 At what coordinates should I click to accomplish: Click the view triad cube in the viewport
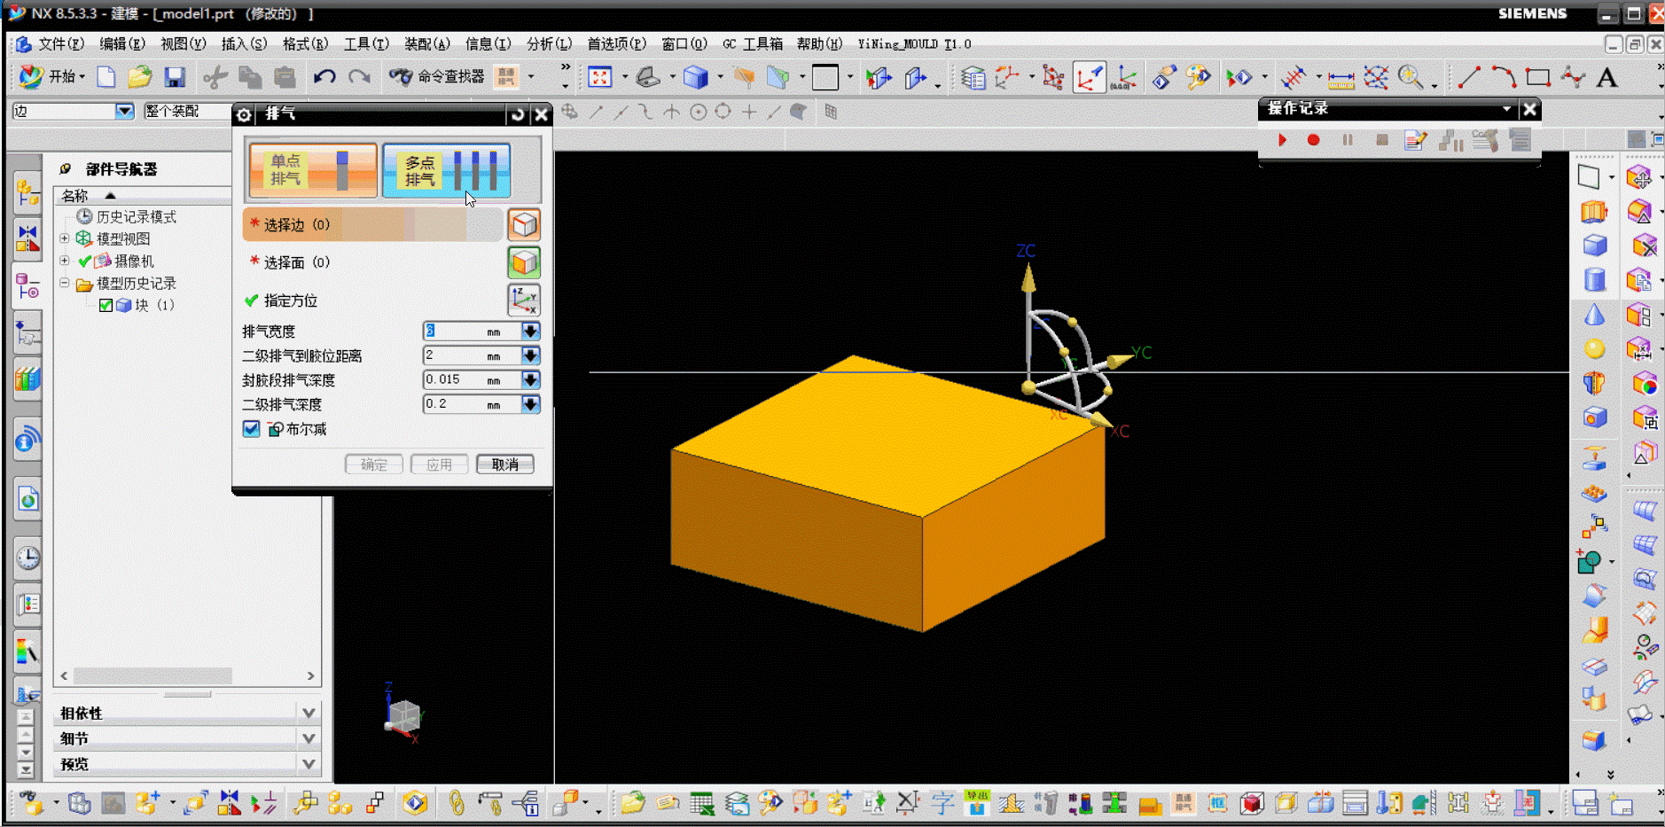404,714
